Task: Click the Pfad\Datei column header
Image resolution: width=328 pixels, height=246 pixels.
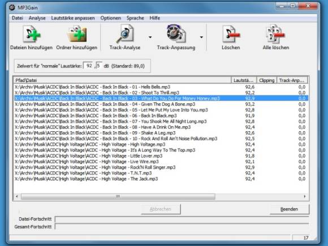Action: [x=122, y=80]
